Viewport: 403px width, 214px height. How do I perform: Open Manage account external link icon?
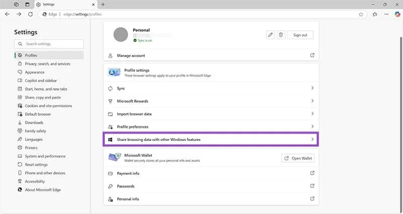pyautogui.click(x=312, y=55)
